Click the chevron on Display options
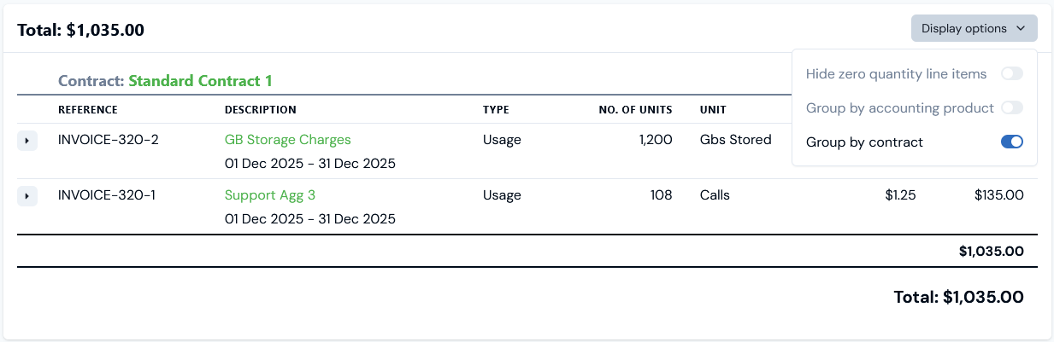 (1021, 28)
